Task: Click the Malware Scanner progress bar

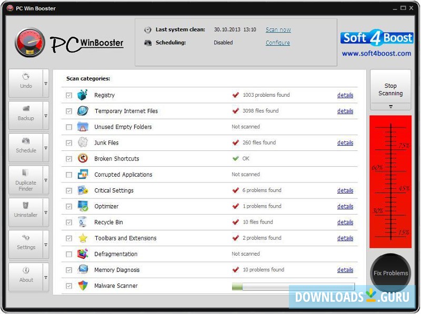Action: pyautogui.click(x=293, y=286)
